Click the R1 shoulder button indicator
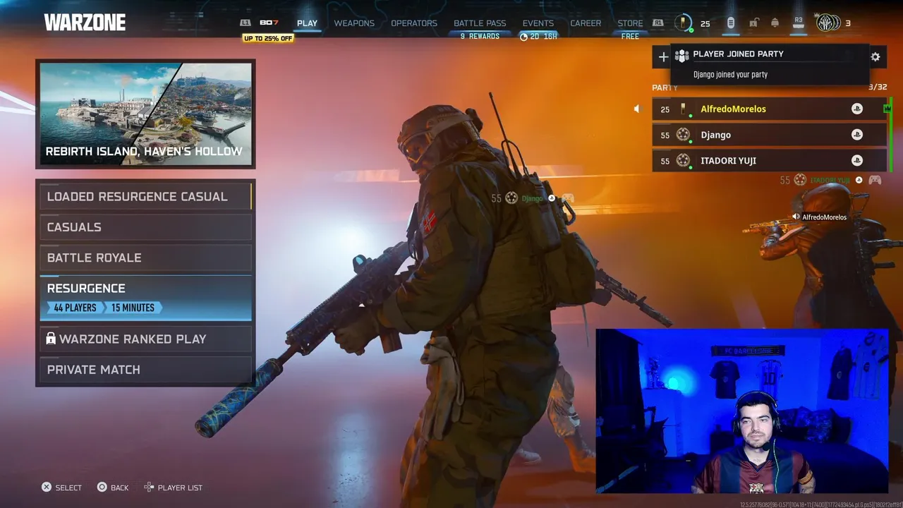Viewport: 903px width, 508px height. (658, 23)
